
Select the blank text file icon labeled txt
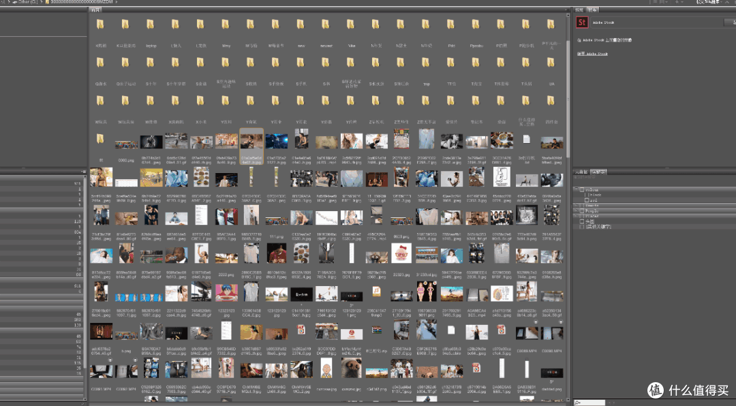(527, 139)
